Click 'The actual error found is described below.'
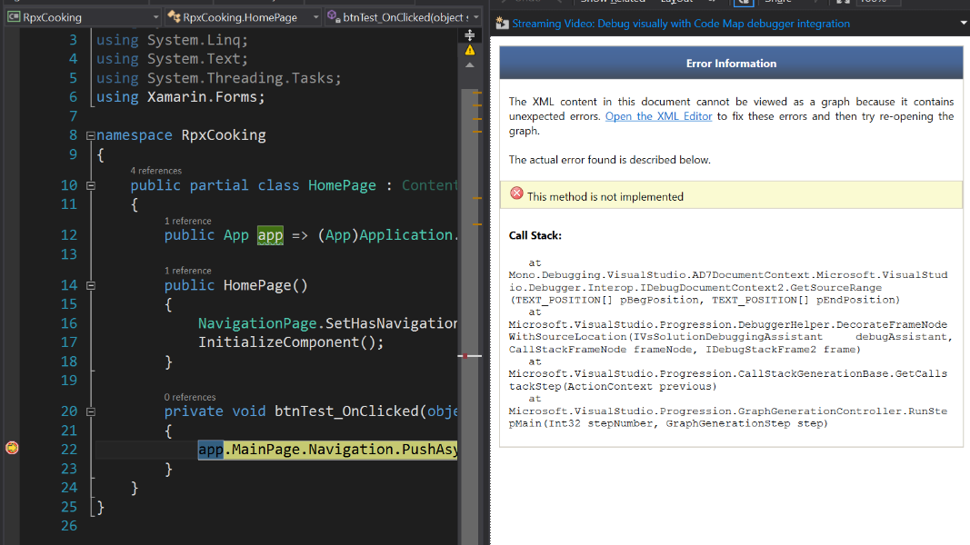The image size is (970, 545). point(609,160)
